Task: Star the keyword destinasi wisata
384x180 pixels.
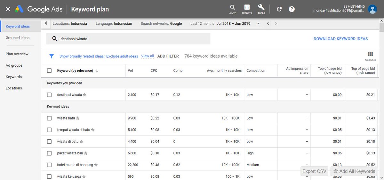Action: coord(84,95)
